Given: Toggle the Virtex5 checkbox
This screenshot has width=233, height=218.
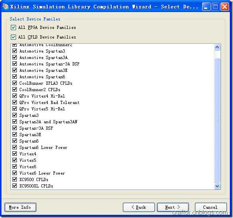Looking at the screenshot, I should (14, 160).
